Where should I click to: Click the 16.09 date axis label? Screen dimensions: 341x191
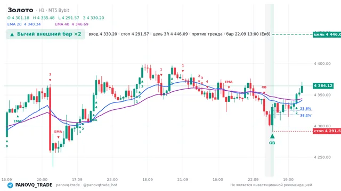6,179
